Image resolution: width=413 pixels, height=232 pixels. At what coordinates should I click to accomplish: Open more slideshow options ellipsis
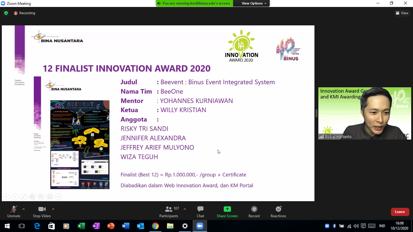tap(58, 197)
